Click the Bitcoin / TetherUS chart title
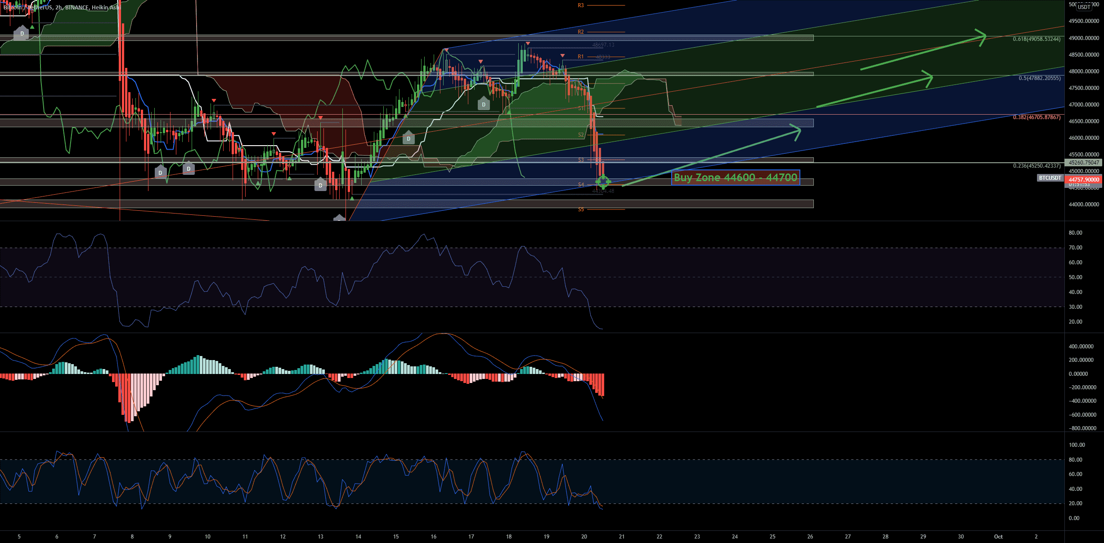1104x543 pixels. pos(62,7)
